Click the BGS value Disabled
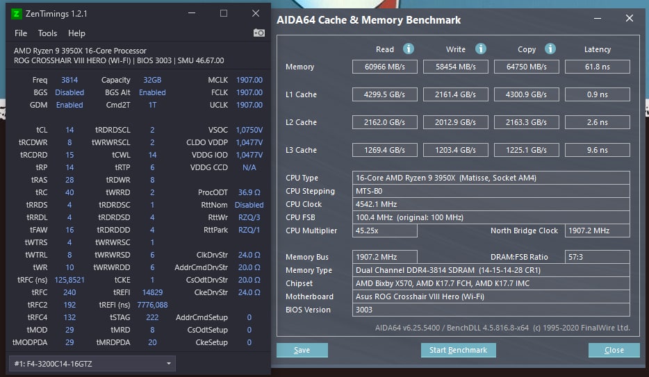Screen dimensions: 649x377 tap(69, 92)
